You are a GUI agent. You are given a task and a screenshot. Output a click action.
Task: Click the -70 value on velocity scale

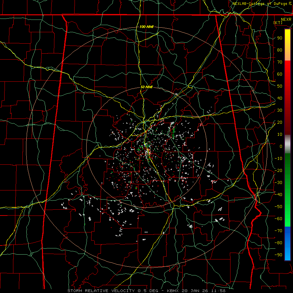point(278,231)
